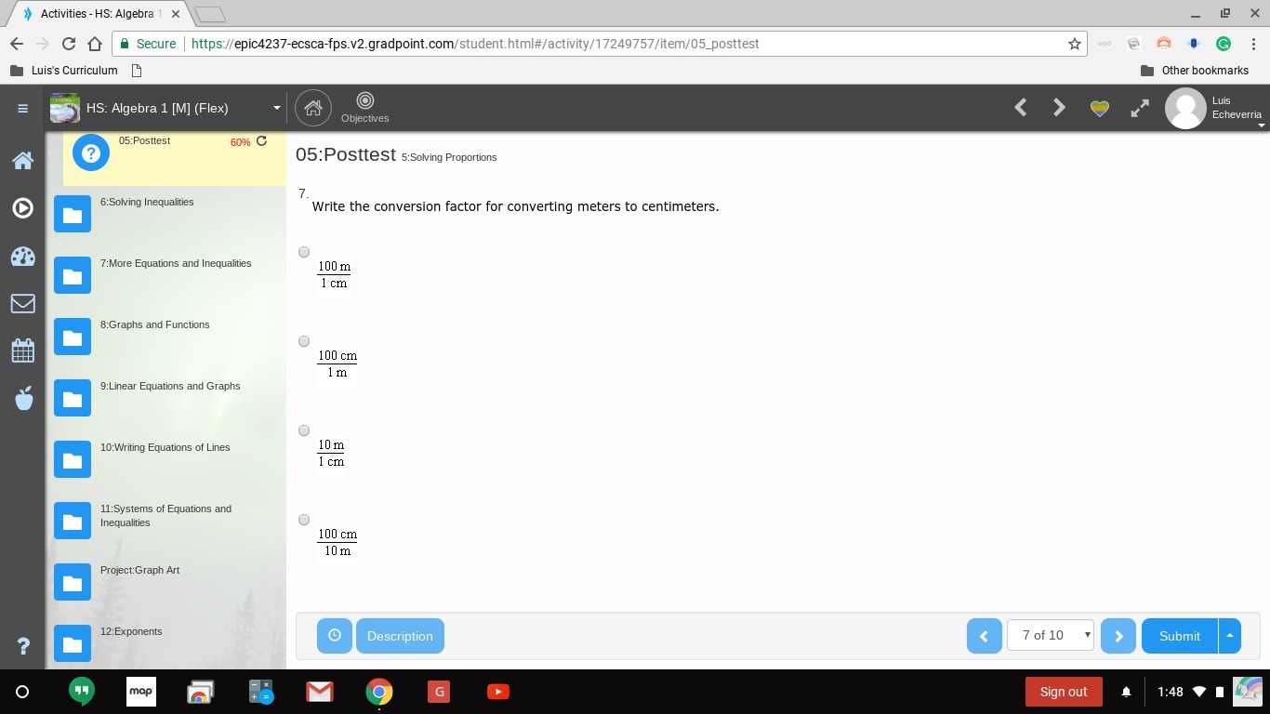Reload the Posttest with the refresh icon
Image resolution: width=1270 pixels, height=714 pixels.
click(261, 141)
